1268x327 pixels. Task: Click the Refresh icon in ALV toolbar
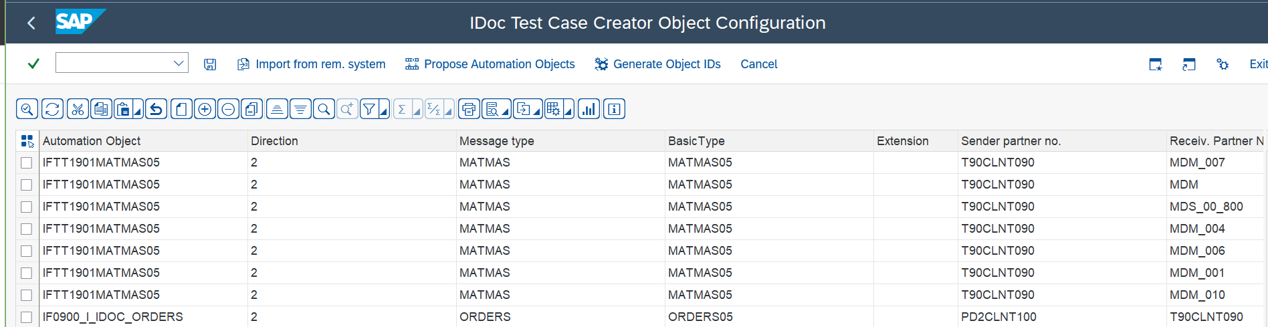pyautogui.click(x=52, y=109)
